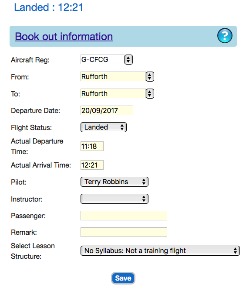Viewport: 246px width, 288px height.
Task: Click the Save button
Action: point(123,278)
